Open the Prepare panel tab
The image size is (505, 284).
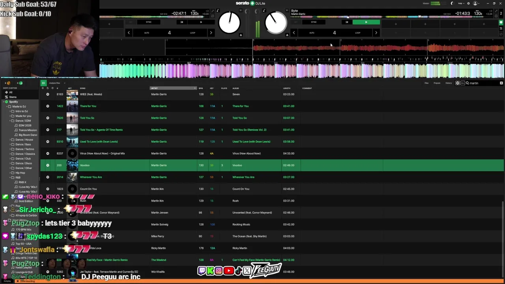437,83
